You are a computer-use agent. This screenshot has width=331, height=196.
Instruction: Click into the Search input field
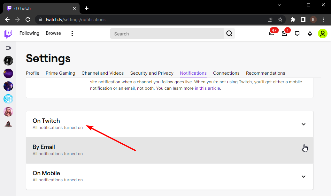point(167,34)
